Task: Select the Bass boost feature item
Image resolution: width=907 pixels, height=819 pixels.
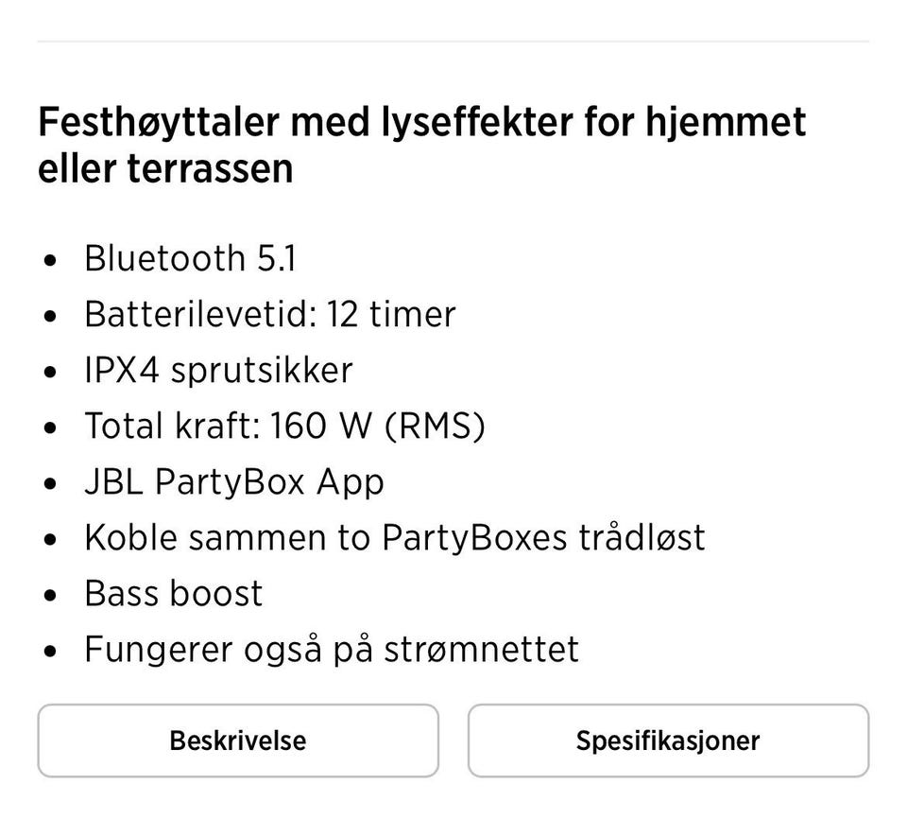Action: coord(174,593)
